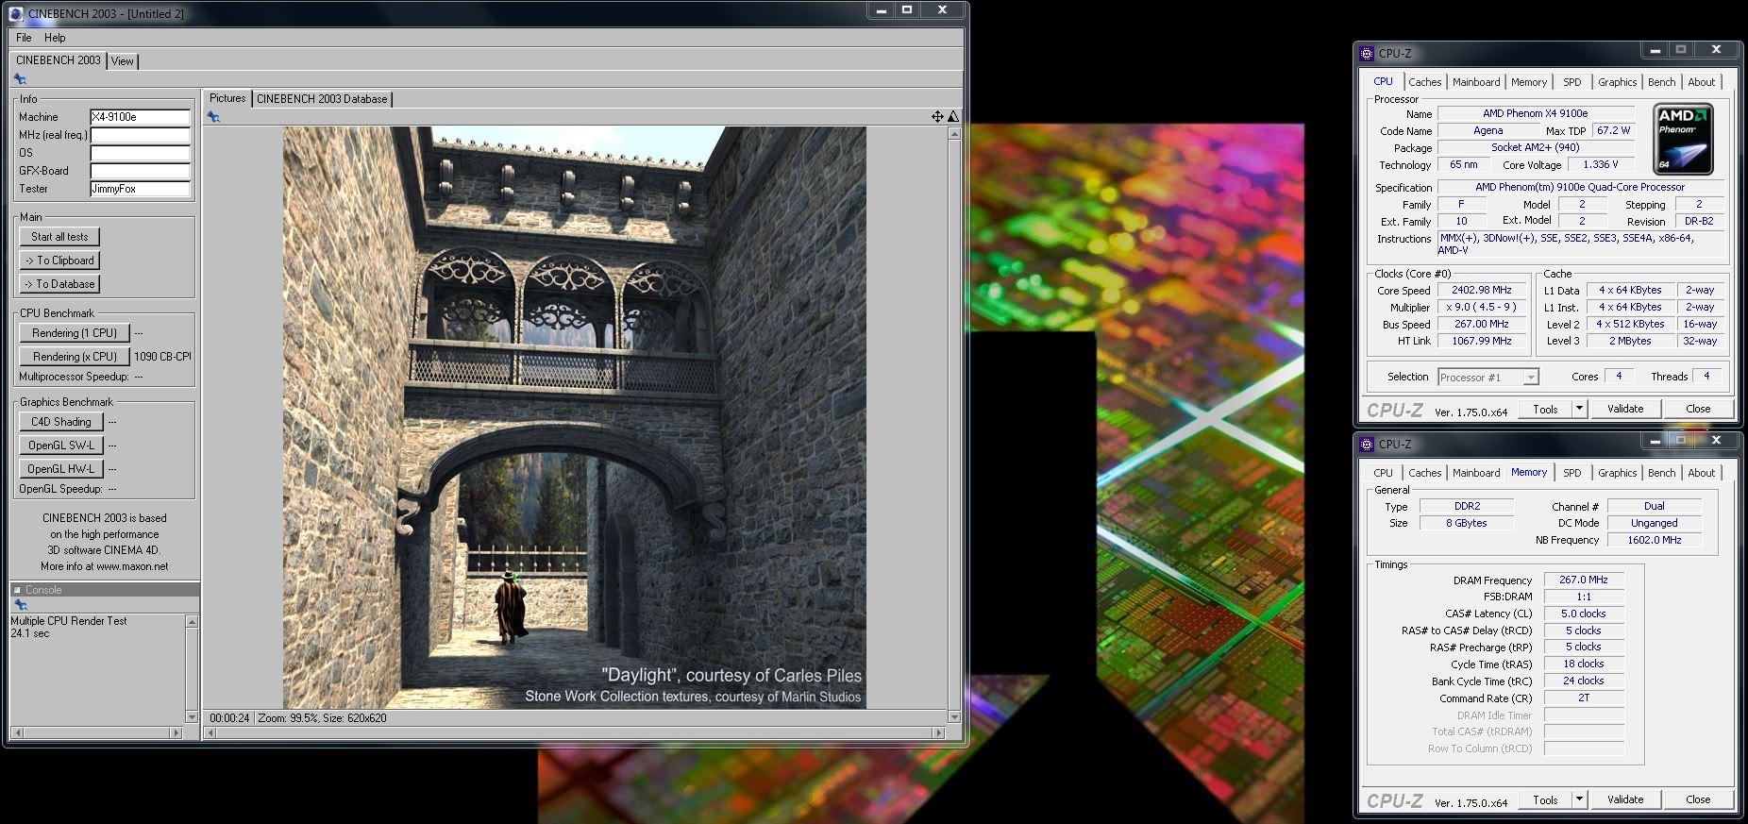Open the Help menu in CINEBENCH
Viewport: 1748px width, 824px height.
tap(55, 38)
